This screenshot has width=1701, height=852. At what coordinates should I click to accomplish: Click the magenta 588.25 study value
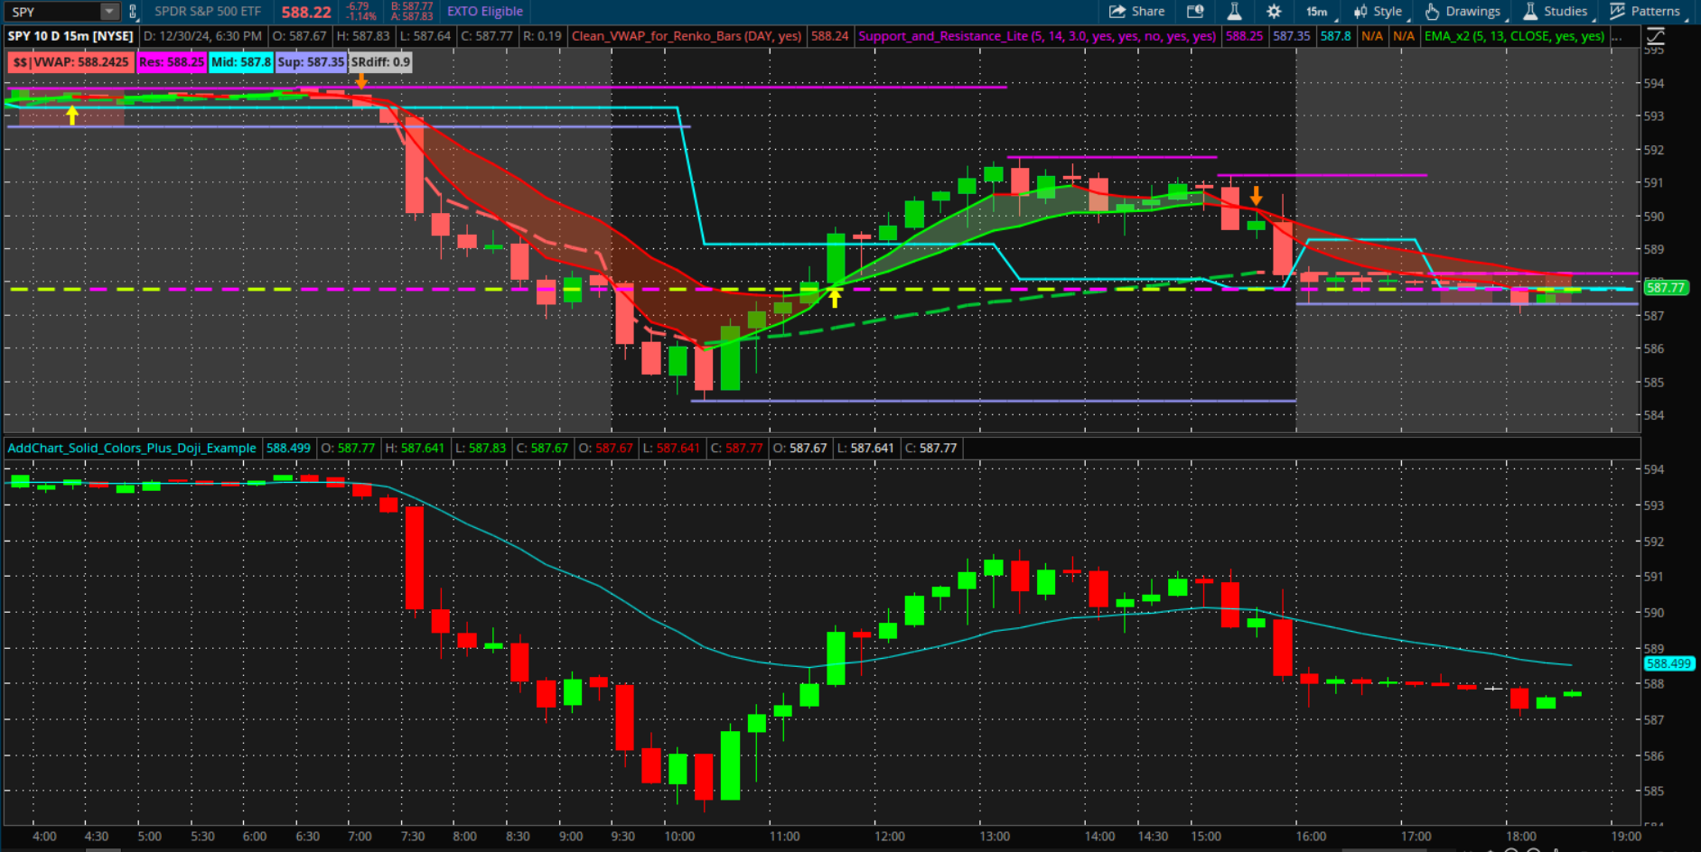[1244, 36]
